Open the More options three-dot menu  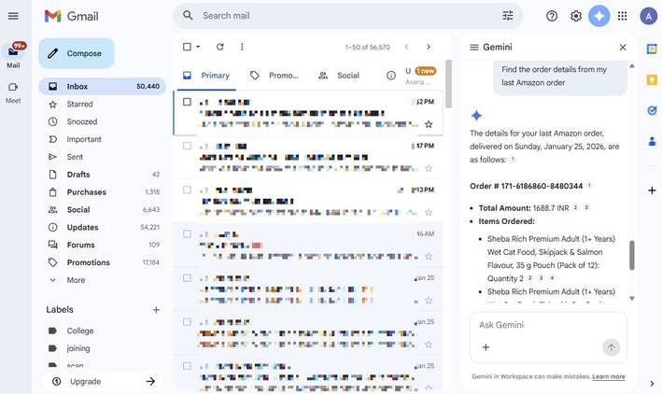click(x=242, y=47)
